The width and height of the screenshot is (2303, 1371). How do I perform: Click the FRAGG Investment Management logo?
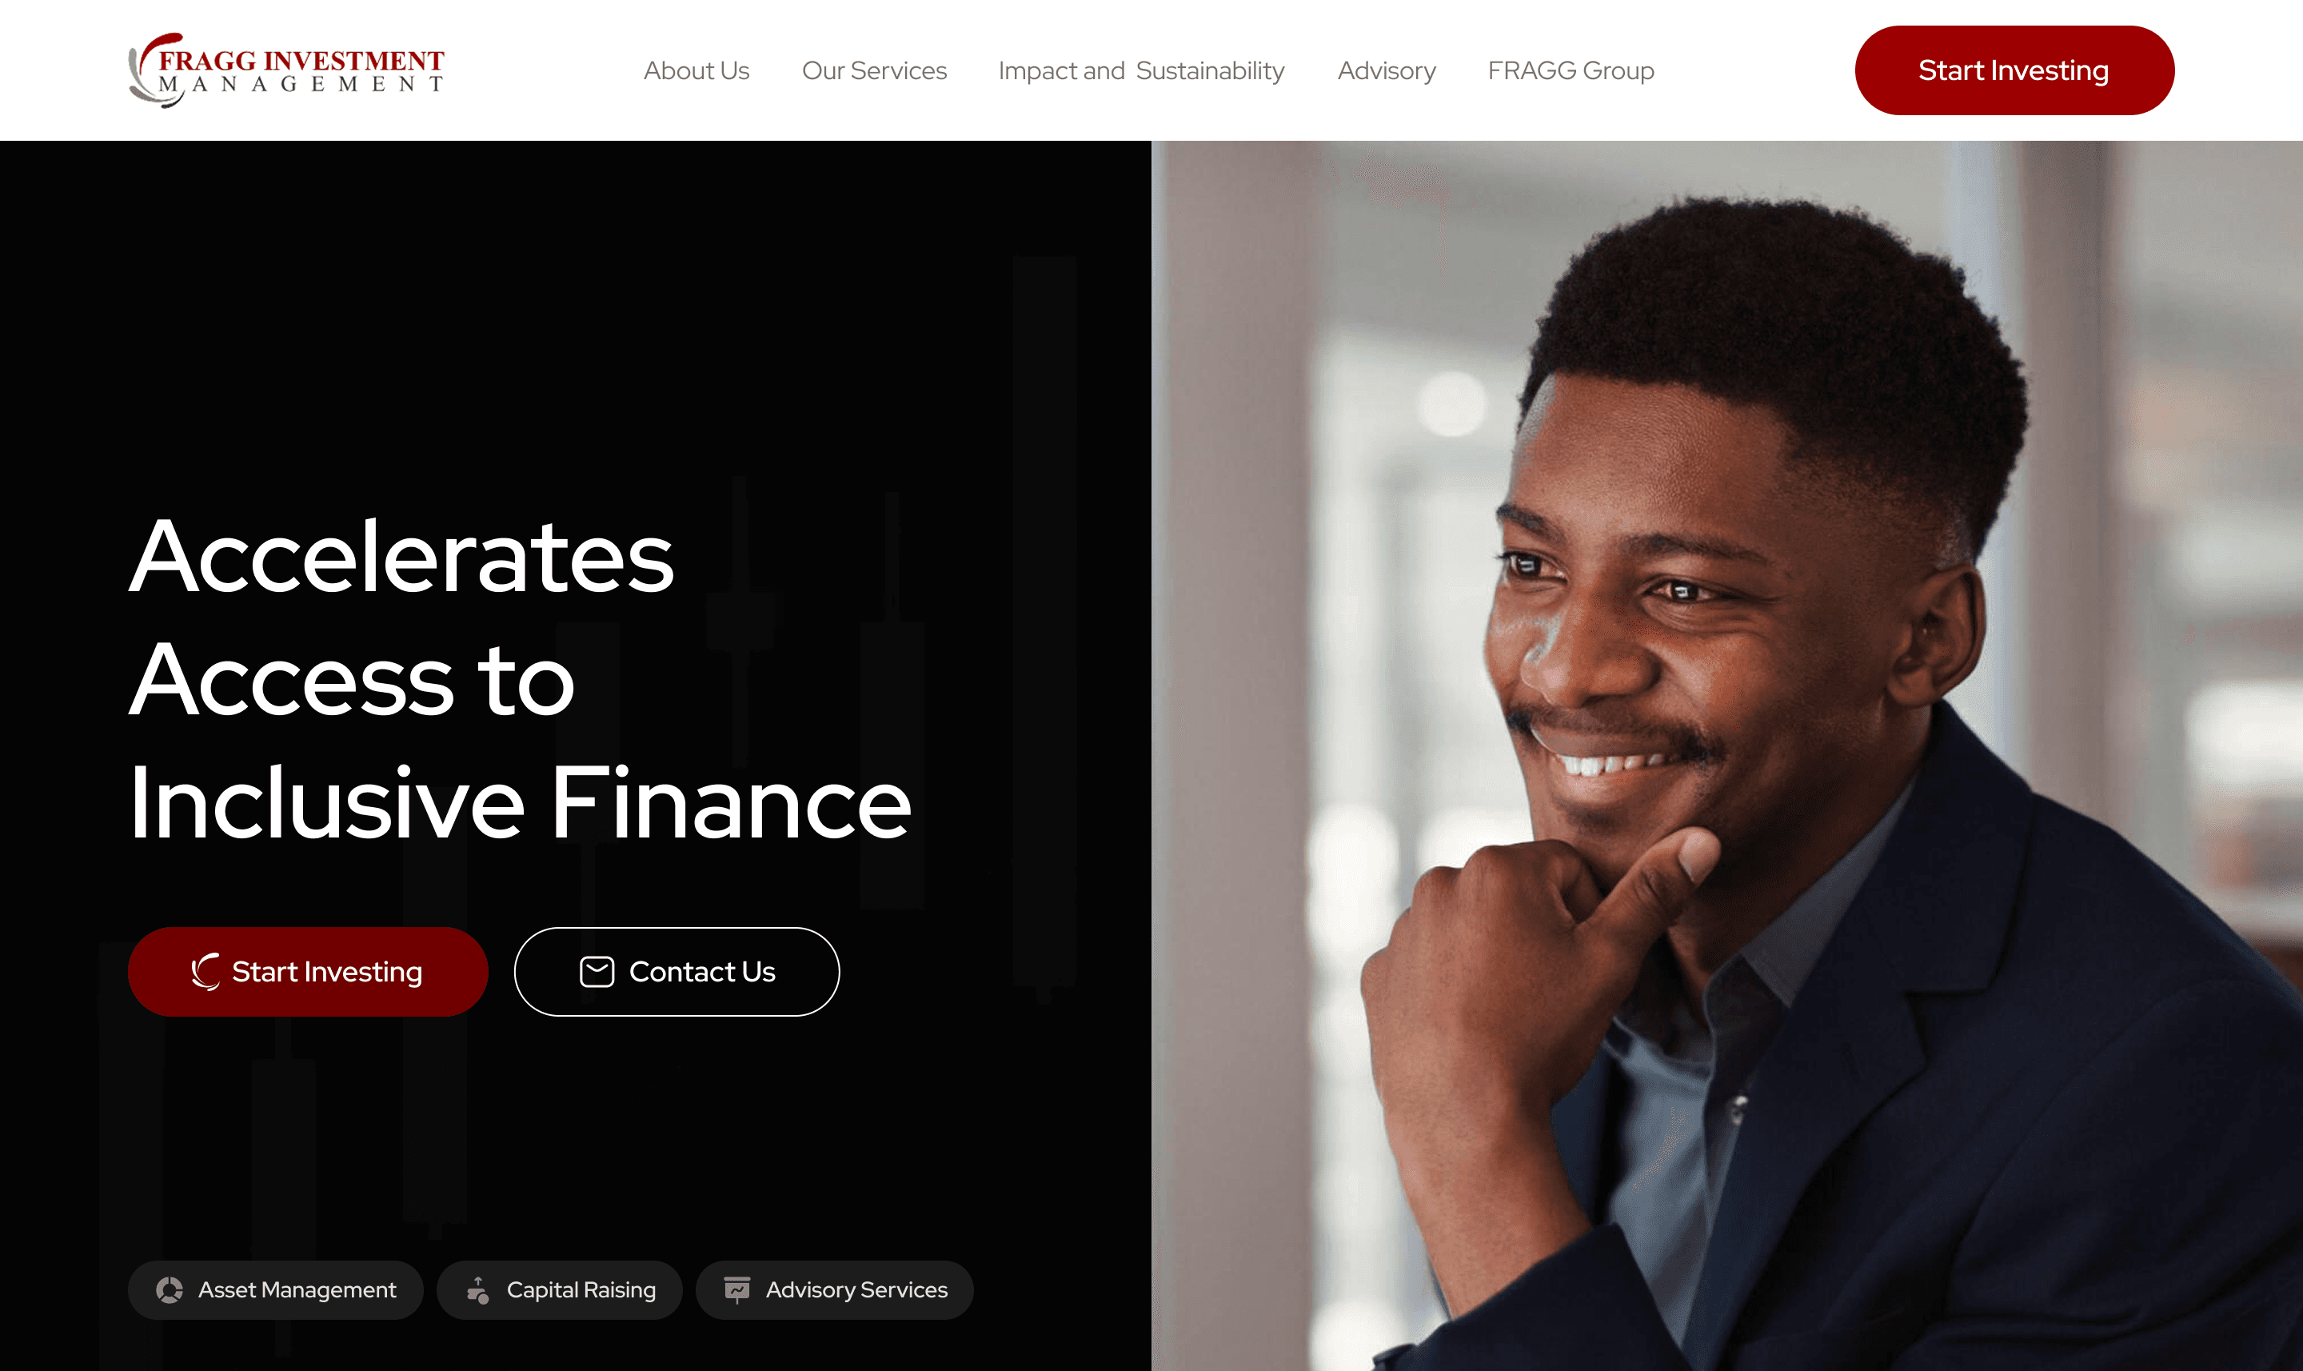286,70
